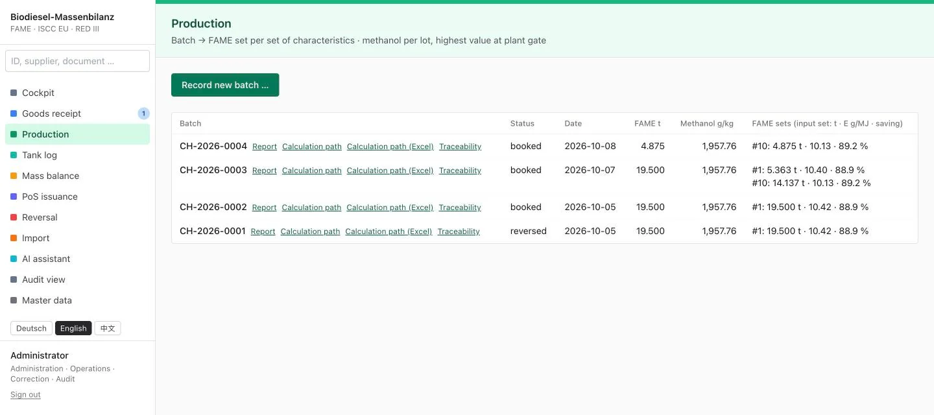
Task: Open Traceability for CH-2026-0001
Action: 459,231
